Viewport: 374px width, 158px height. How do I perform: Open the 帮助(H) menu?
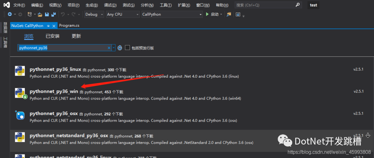coord(222,5)
